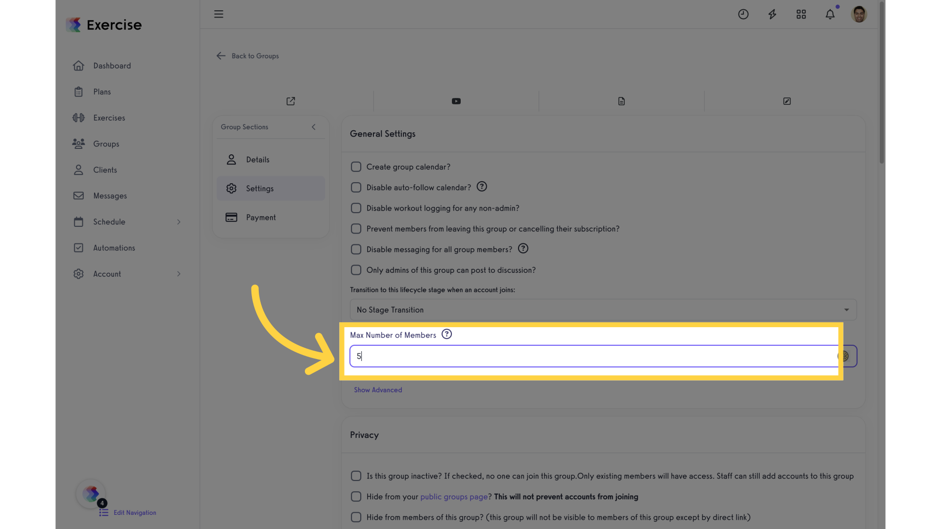The width and height of the screenshot is (941, 529).
Task: Open the floating app launcher badge
Action: (x=91, y=494)
